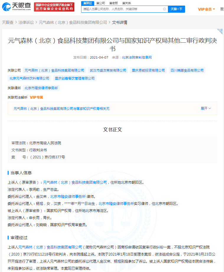The height and width of the screenshot is (272, 224).
Task: Click the VIP专属 badge
Action: (x=36, y=97)
